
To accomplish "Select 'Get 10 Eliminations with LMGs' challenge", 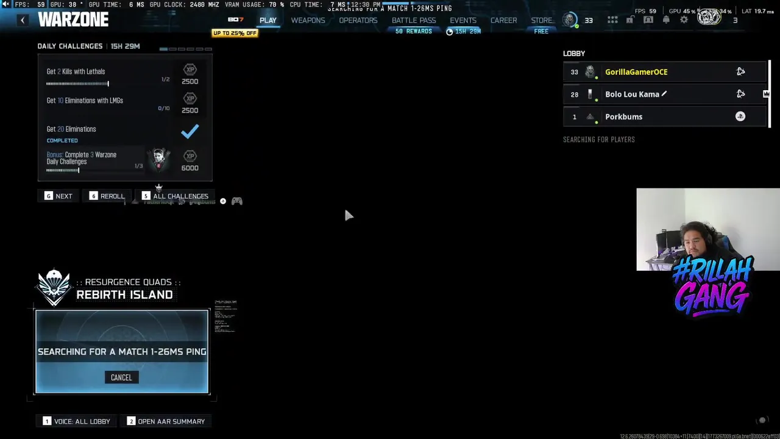I will click(x=85, y=101).
